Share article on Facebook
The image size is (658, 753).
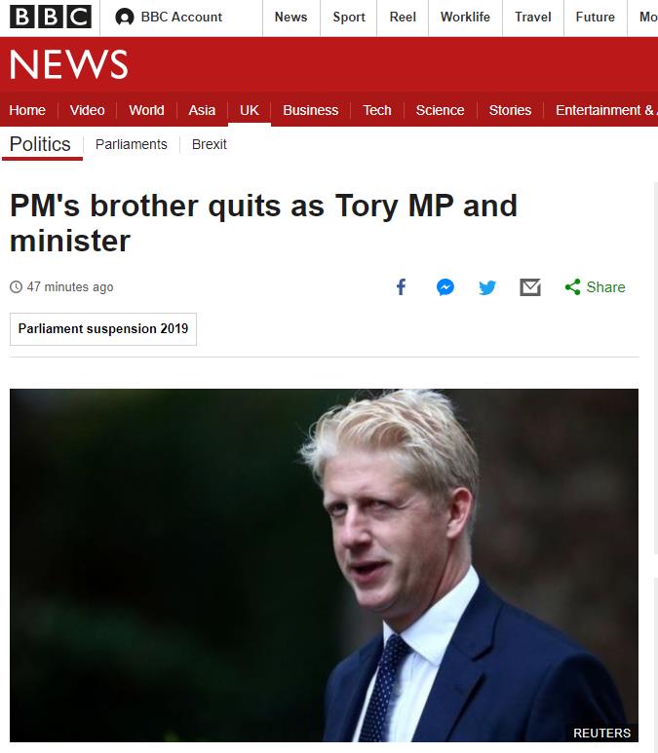pos(401,287)
